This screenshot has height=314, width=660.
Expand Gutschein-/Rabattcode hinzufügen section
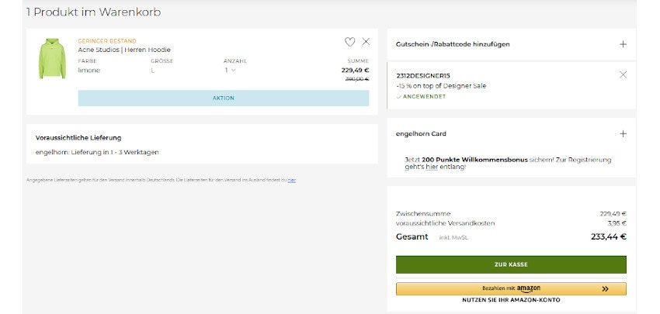(623, 44)
